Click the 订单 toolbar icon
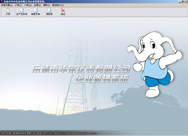The width and height of the screenshot is (188, 136). pyautogui.click(x=8, y=12)
